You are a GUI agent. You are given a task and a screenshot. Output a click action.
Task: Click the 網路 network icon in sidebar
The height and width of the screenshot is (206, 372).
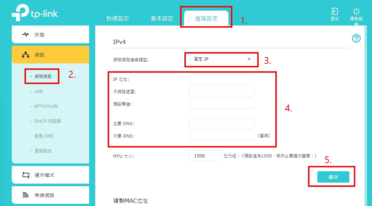(26, 55)
